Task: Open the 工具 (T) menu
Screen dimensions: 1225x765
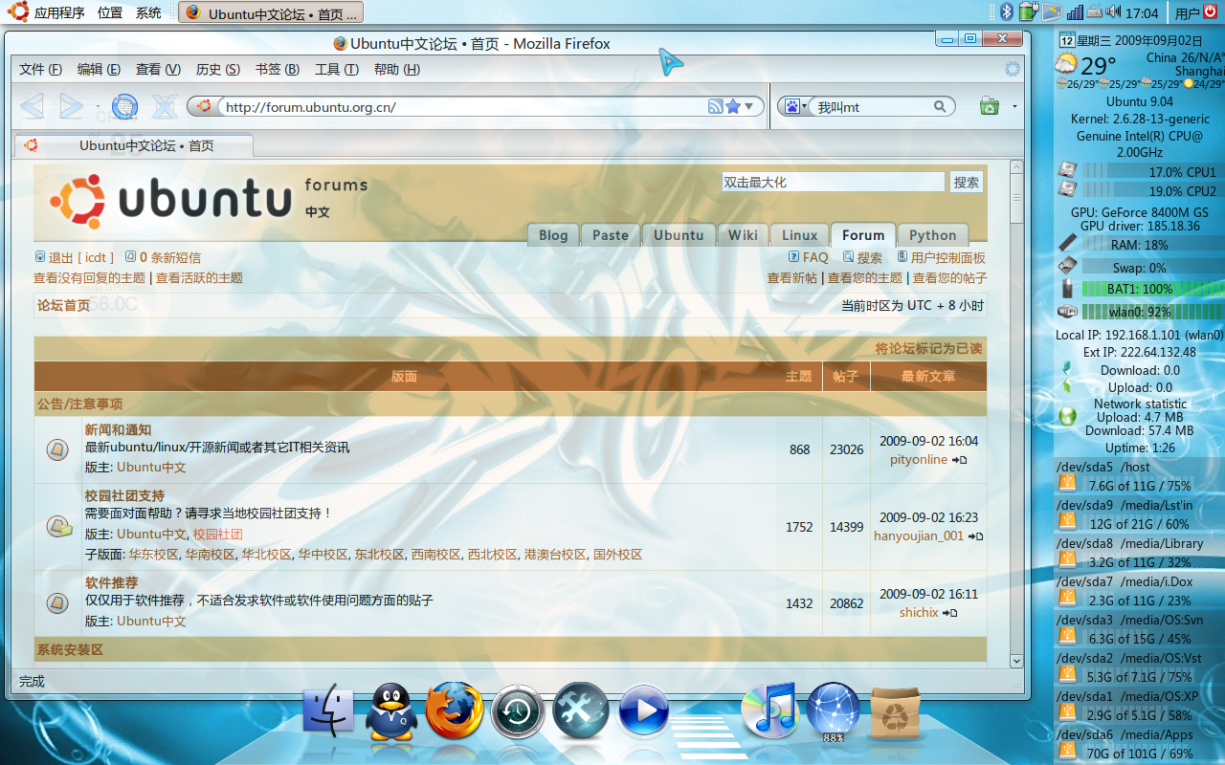Action: click(x=336, y=69)
